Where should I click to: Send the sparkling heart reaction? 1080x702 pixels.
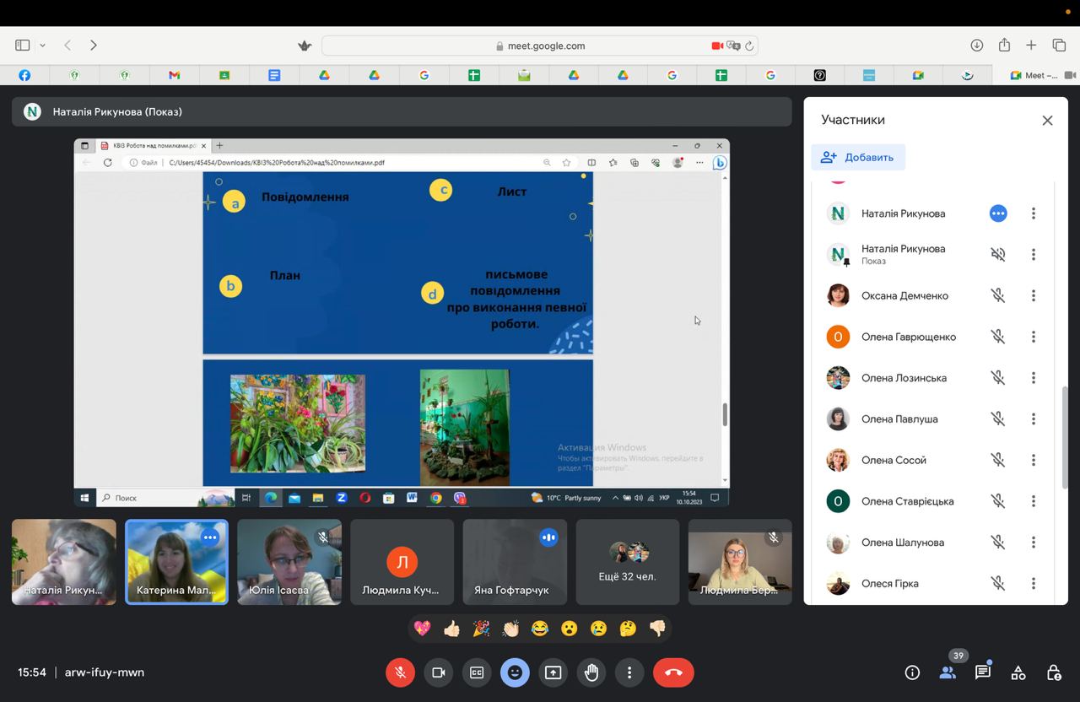tap(423, 629)
